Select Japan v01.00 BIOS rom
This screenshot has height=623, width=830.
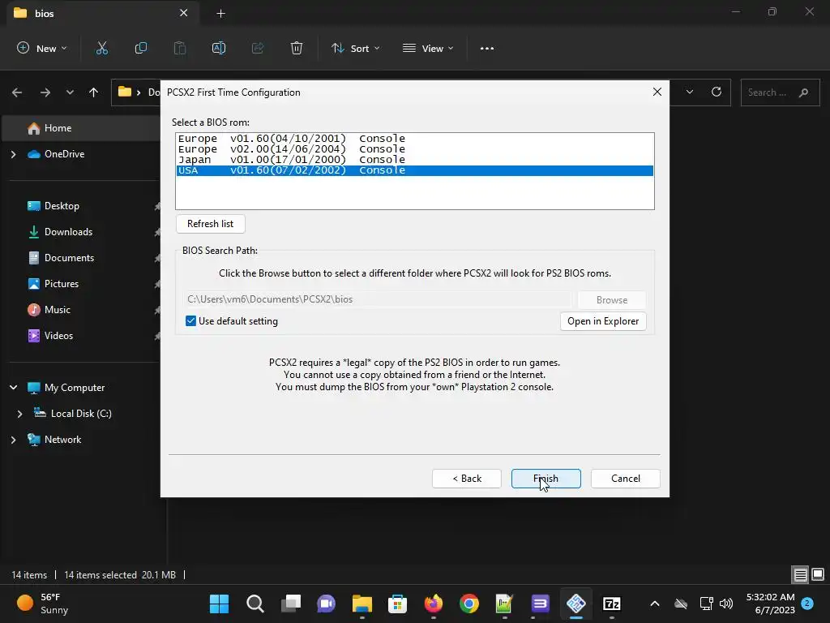414,160
